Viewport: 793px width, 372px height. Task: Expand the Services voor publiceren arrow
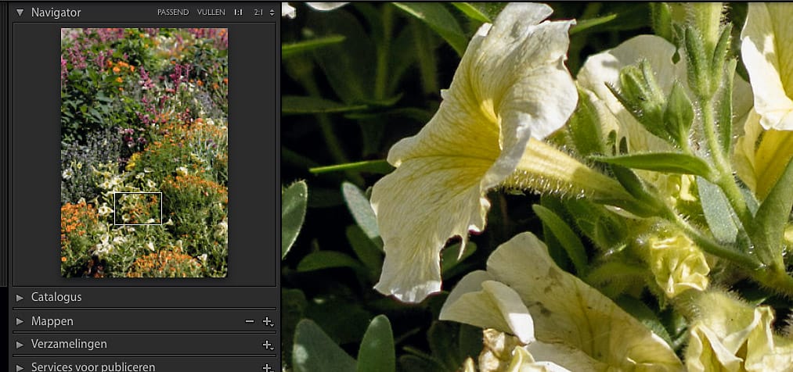[20, 367]
